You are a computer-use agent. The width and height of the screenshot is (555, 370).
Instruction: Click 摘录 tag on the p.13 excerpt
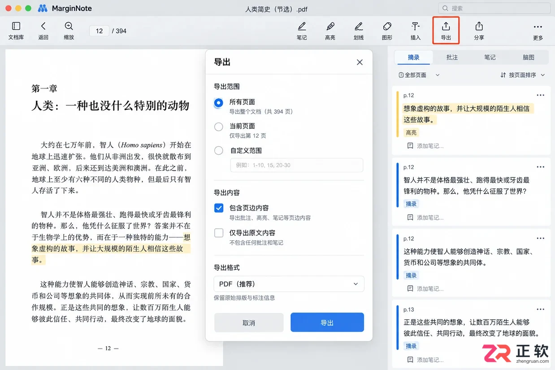(x=411, y=346)
